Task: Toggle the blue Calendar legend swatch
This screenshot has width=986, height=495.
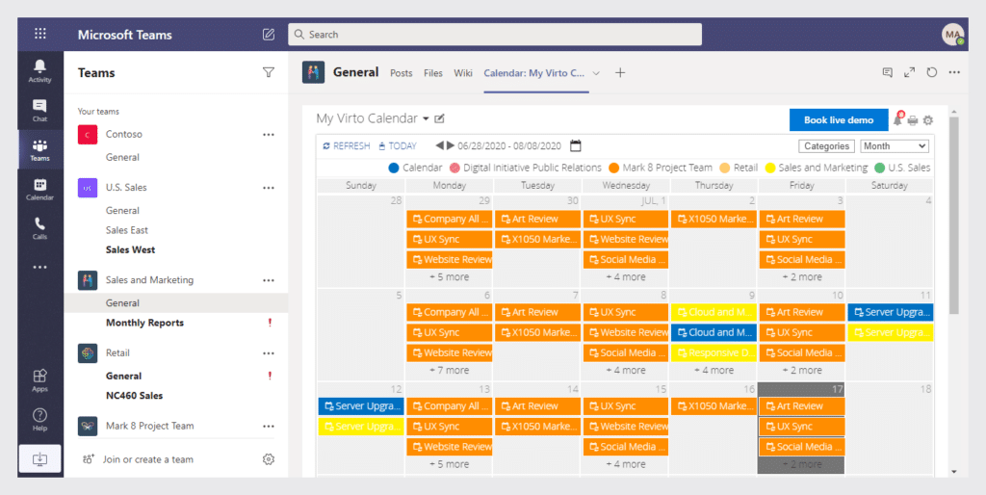Action: 394,168
